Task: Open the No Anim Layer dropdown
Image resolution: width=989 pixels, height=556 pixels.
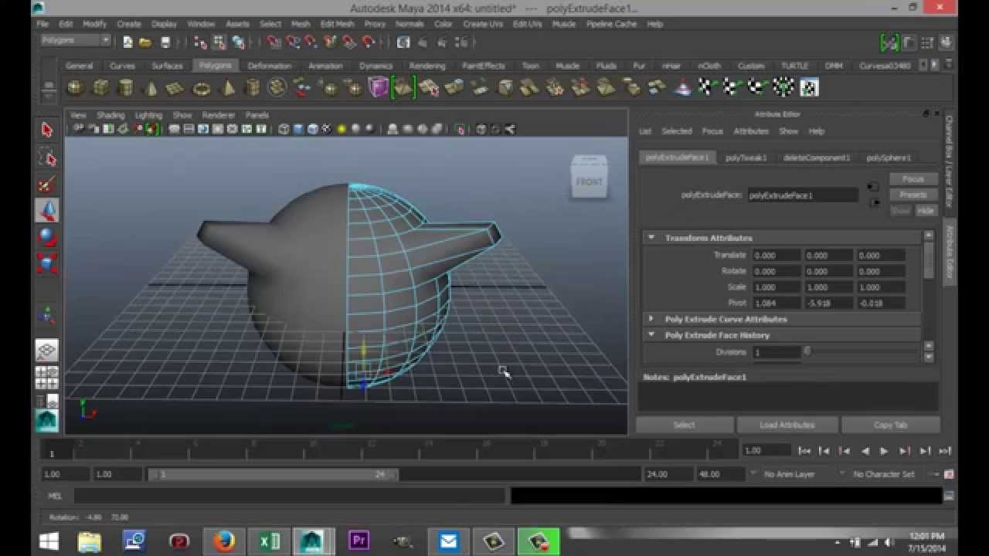Action: pyautogui.click(x=790, y=474)
